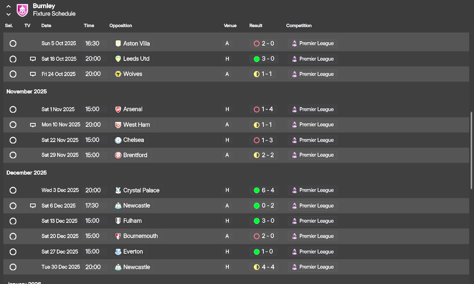Select the Aston Villa fixture radio button
Image resolution: width=474 pixels, height=284 pixels.
click(13, 43)
